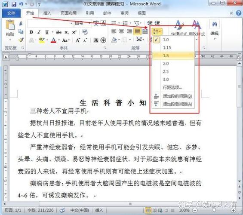The image size is (243, 215).
Task: Open the Line Spacing dropdown button
Action: (x=157, y=31)
